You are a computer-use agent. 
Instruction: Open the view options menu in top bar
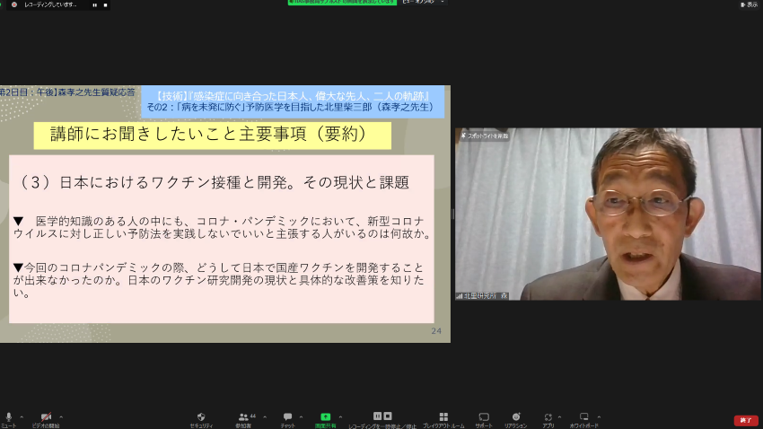pos(421,2)
